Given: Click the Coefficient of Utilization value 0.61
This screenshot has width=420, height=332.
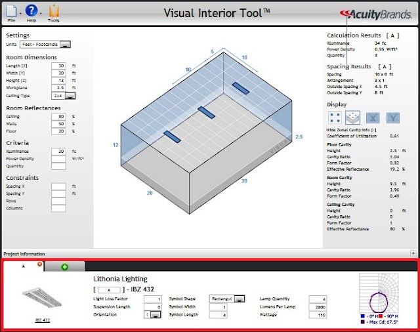Looking at the screenshot, I should (394, 136).
